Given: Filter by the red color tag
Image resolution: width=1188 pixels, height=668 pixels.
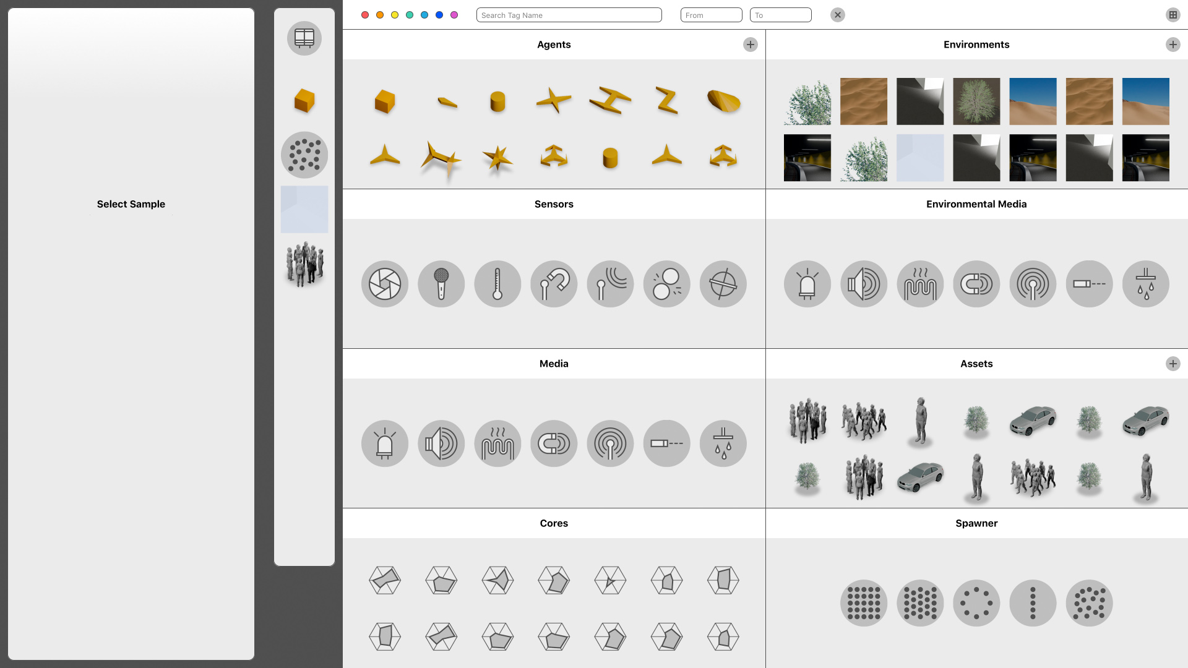Looking at the screenshot, I should [365, 15].
